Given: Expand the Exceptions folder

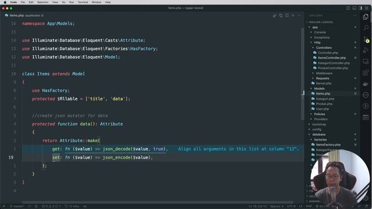Looking at the screenshot, I should pos(321,37).
